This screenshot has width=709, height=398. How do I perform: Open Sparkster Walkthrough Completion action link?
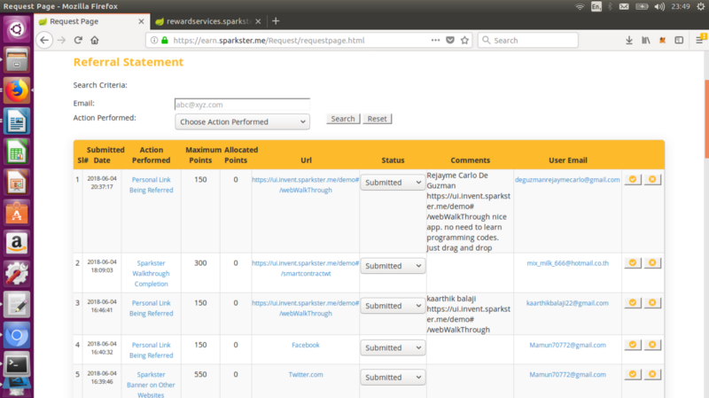click(x=151, y=273)
